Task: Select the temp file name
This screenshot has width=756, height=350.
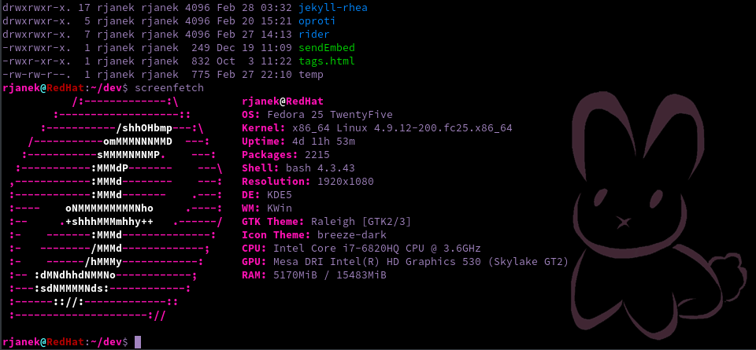Action: click(311, 75)
